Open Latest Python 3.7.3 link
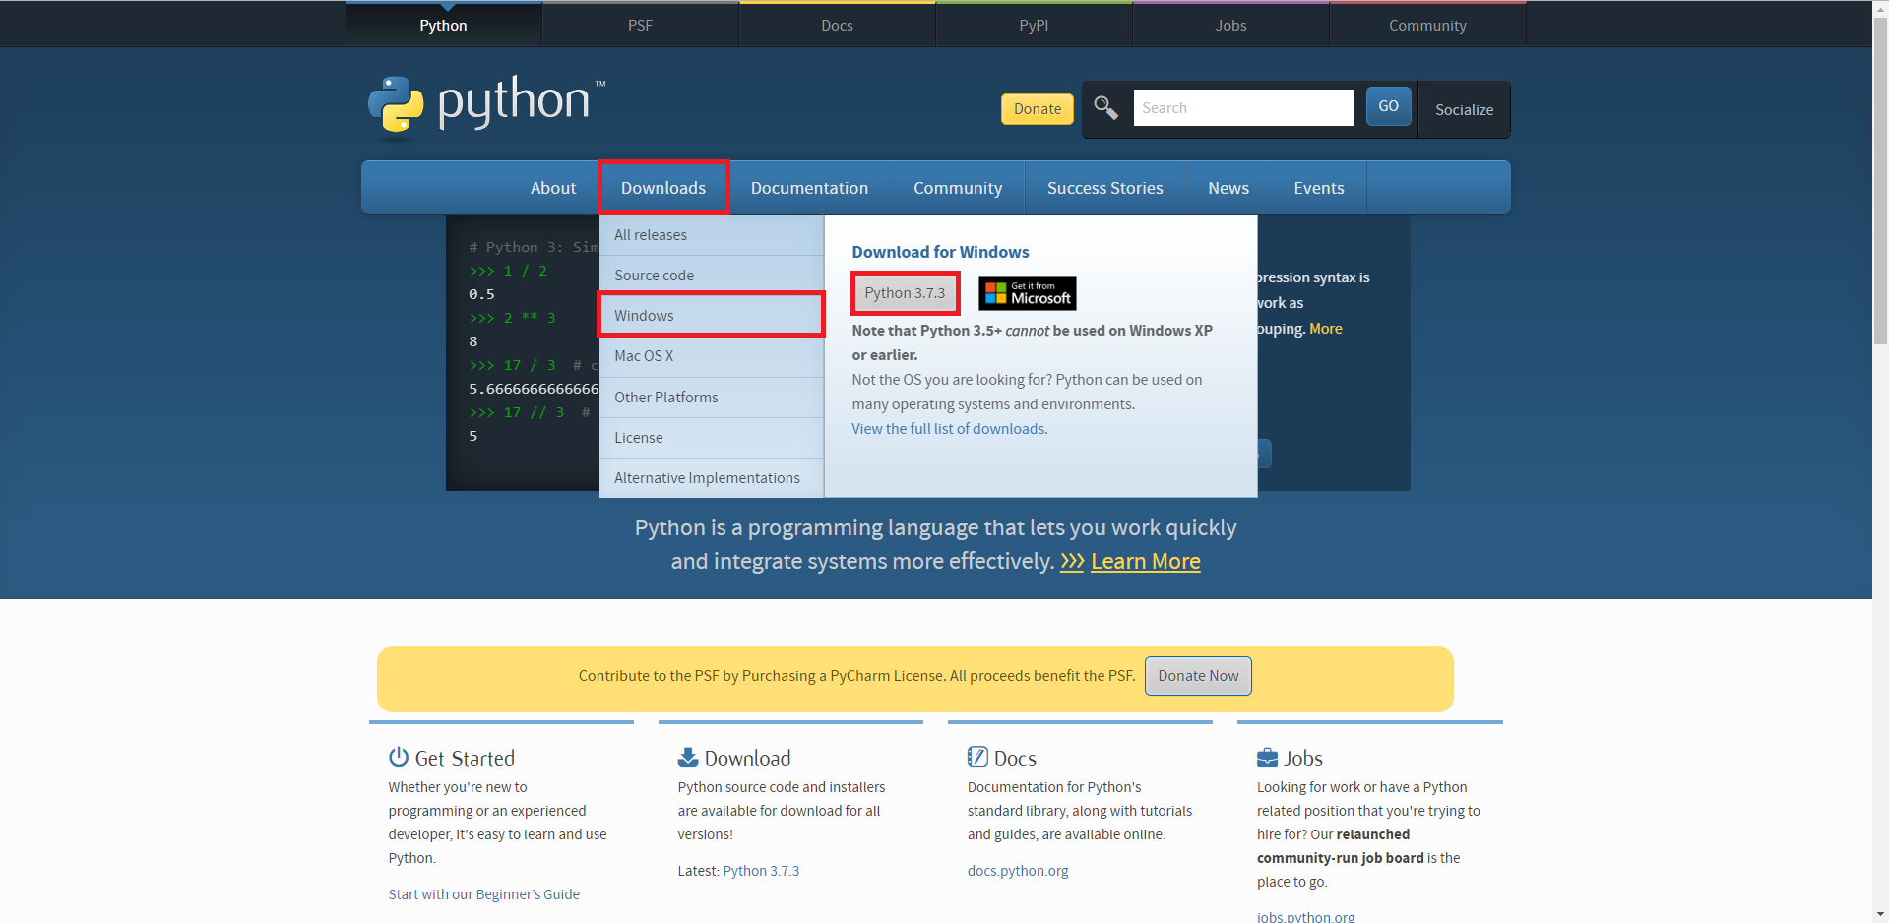1889x923 pixels. point(761,871)
